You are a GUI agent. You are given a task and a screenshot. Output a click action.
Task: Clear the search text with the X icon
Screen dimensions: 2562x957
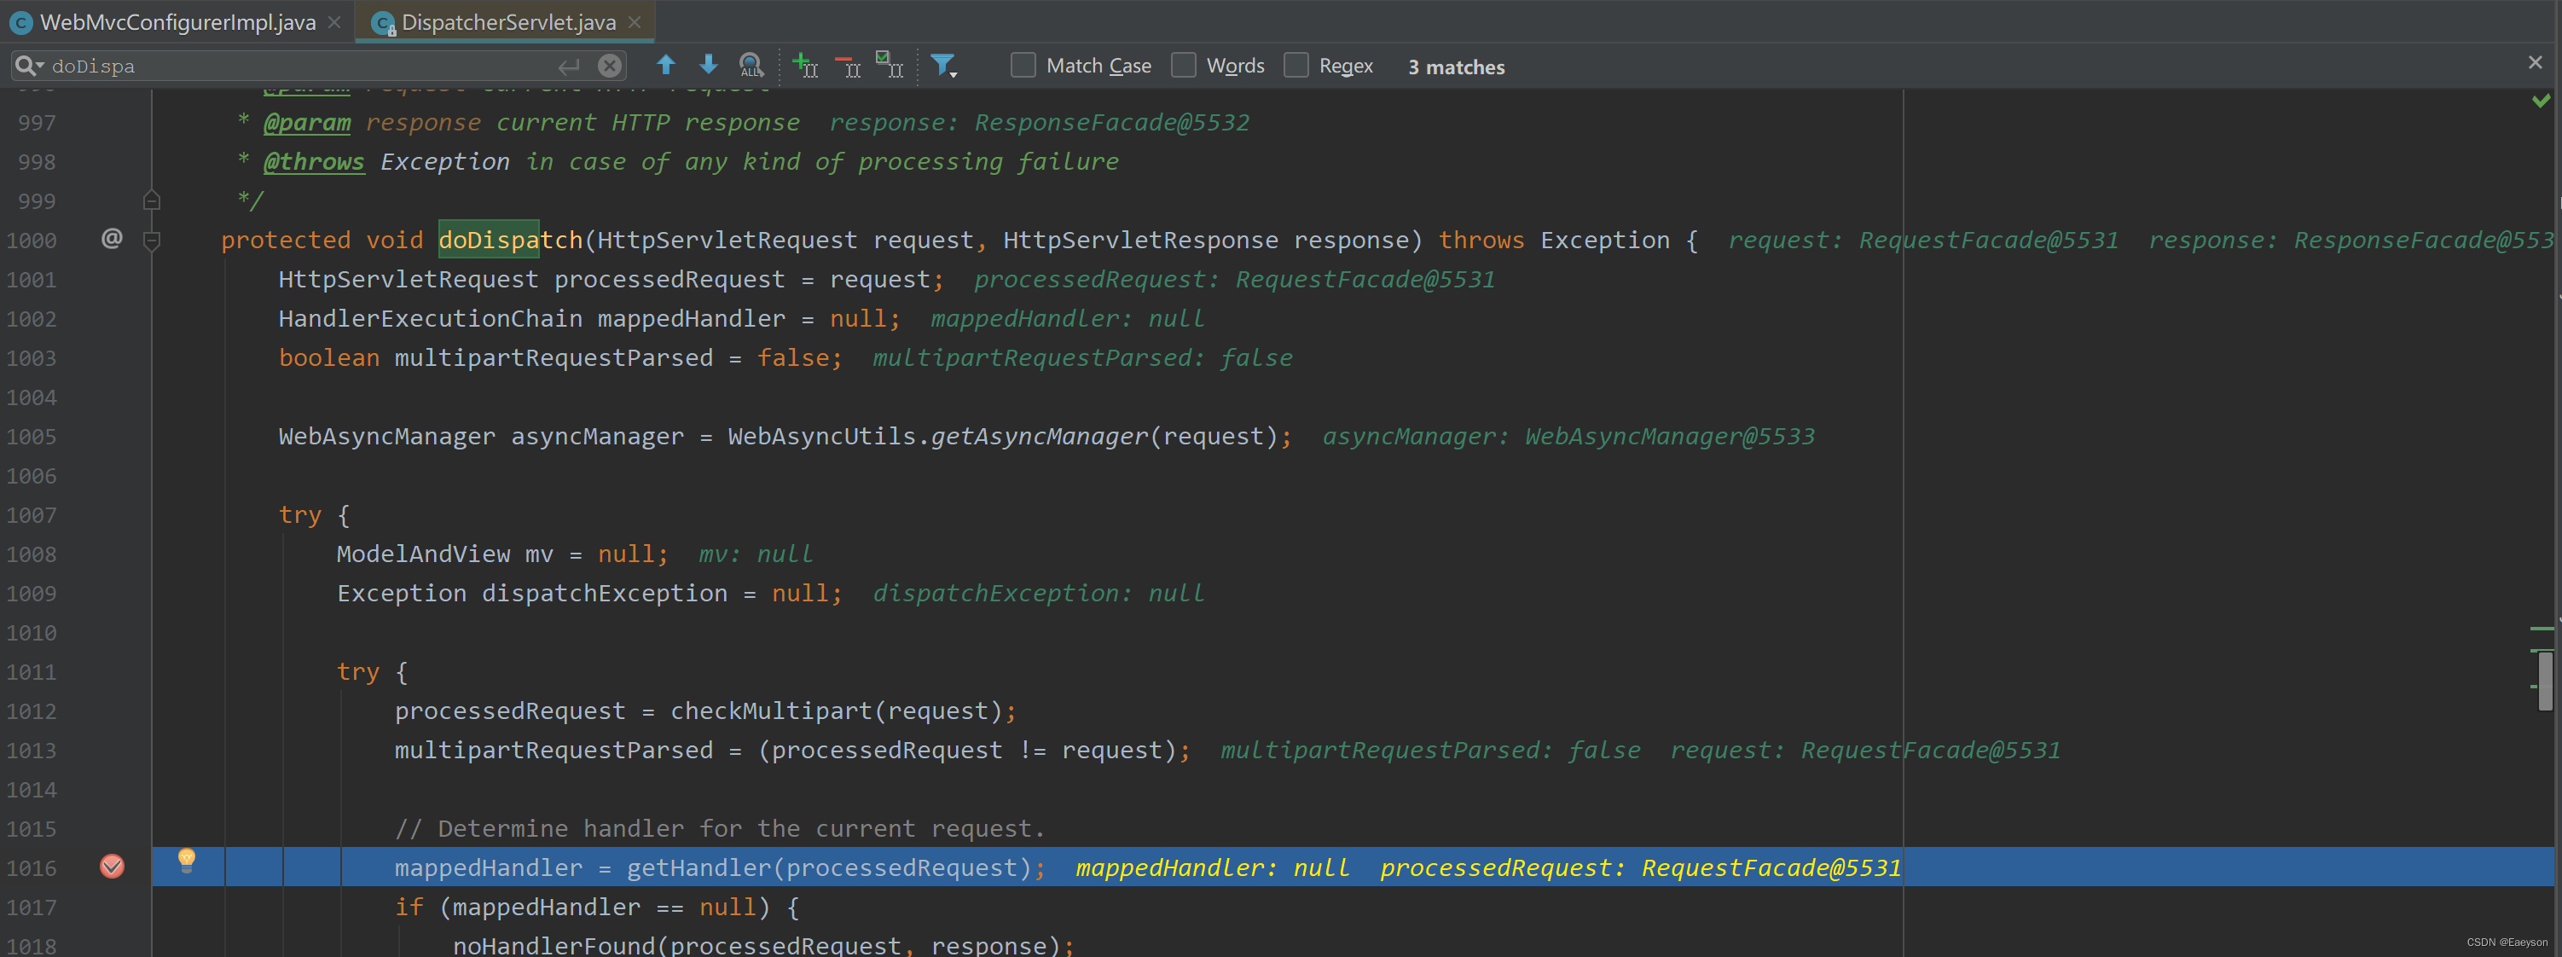pyautogui.click(x=610, y=66)
